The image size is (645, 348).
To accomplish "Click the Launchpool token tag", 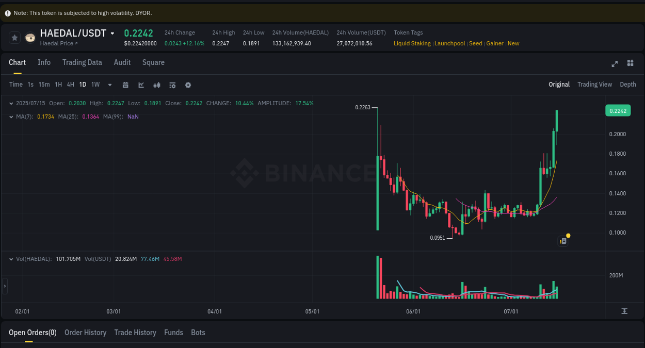I will [449, 43].
